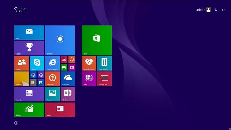Open the green Store tile
The width and height of the screenshot is (231, 130).
[97, 40]
